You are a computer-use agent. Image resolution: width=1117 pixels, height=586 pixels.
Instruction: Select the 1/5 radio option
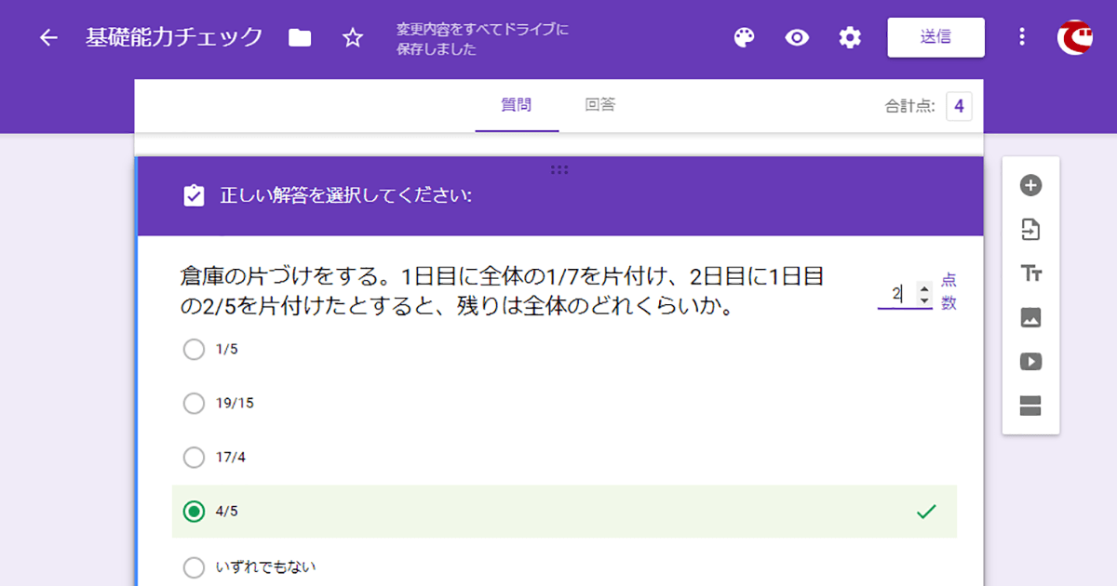194,350
